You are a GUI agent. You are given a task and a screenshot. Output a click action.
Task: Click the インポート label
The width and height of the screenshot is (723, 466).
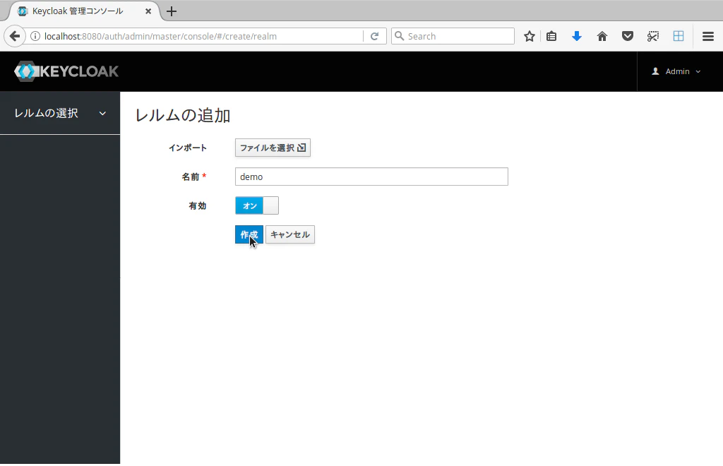188,148
